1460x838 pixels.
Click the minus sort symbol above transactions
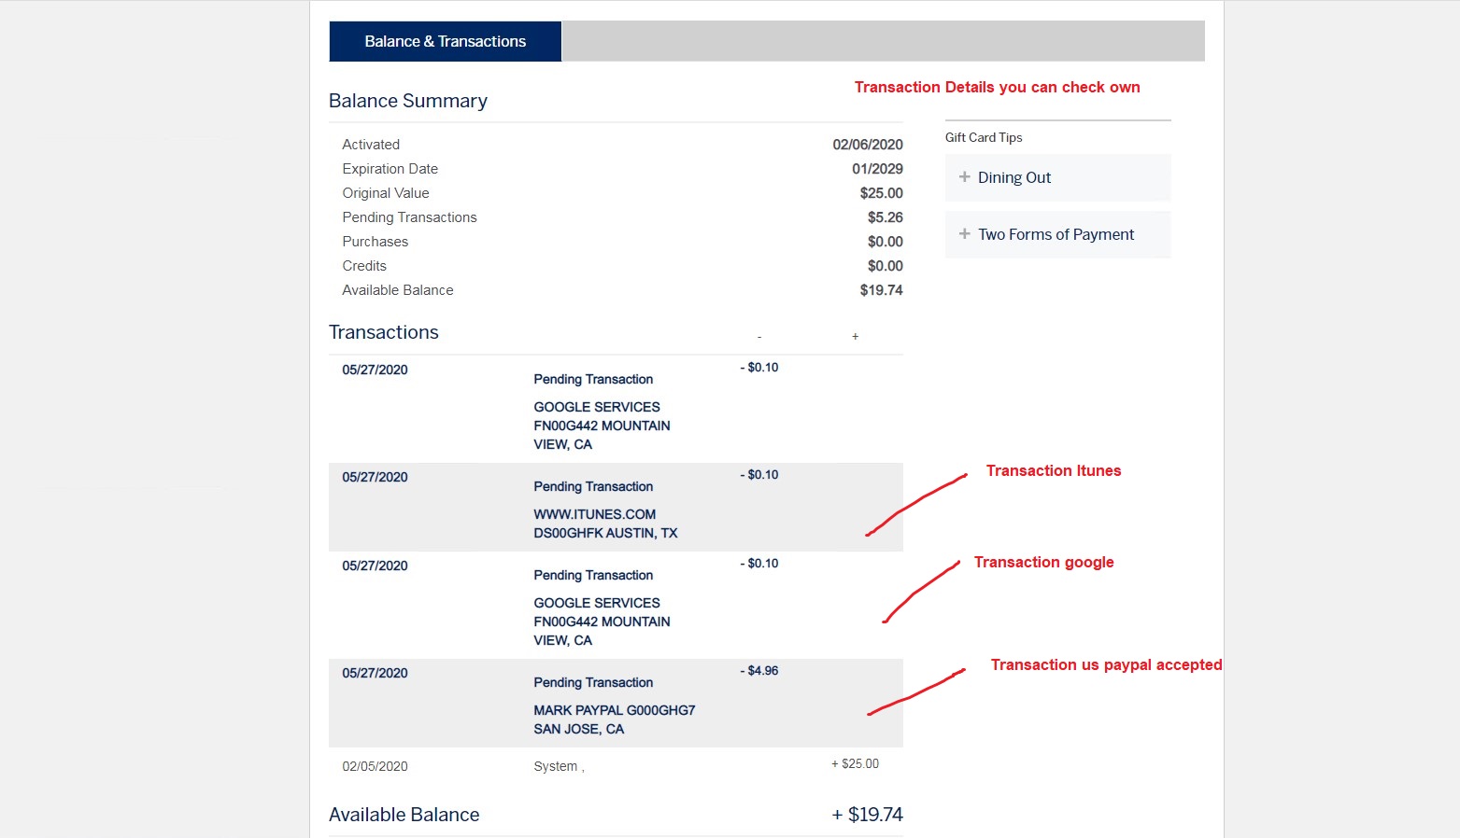pyautogui.click(x=759, y=336)
